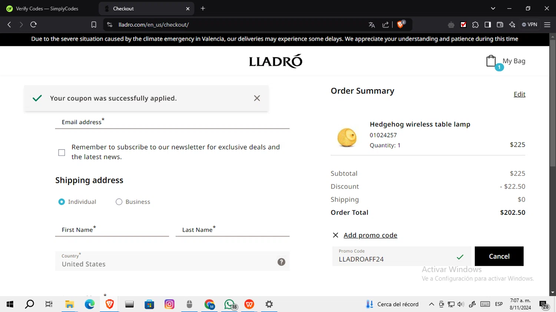This screenshot has height=312, width=556.
Task: Open the notification center icon
Action: 544,305
